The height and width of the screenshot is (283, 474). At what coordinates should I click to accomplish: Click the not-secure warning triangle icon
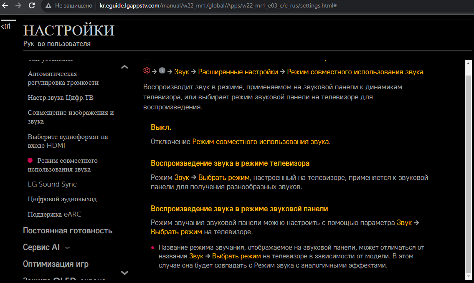click(48, 6)
